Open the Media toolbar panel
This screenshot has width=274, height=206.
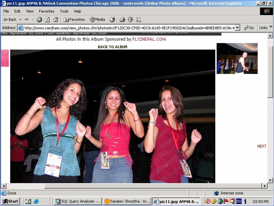(x=97, y=19)
